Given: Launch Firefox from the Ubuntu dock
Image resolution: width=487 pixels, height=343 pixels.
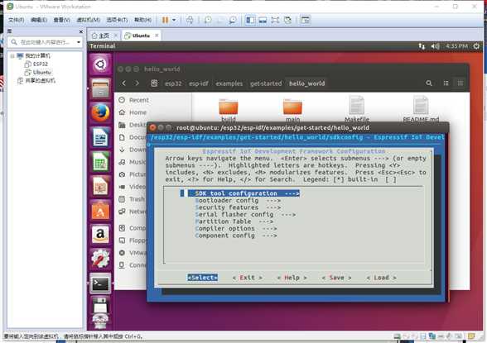Looking at the screenshot, I should [x=100, y=112].
